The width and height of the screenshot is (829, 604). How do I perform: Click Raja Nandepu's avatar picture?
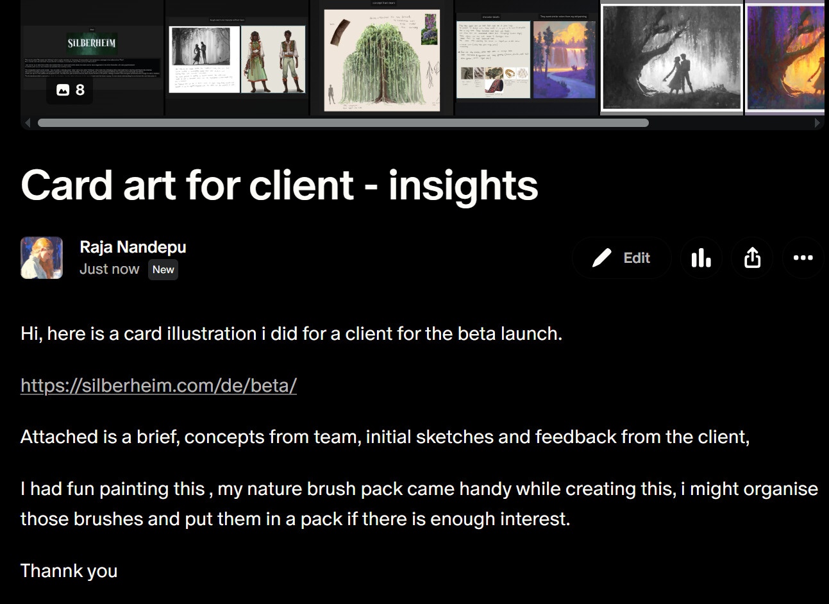pos(41,257)
